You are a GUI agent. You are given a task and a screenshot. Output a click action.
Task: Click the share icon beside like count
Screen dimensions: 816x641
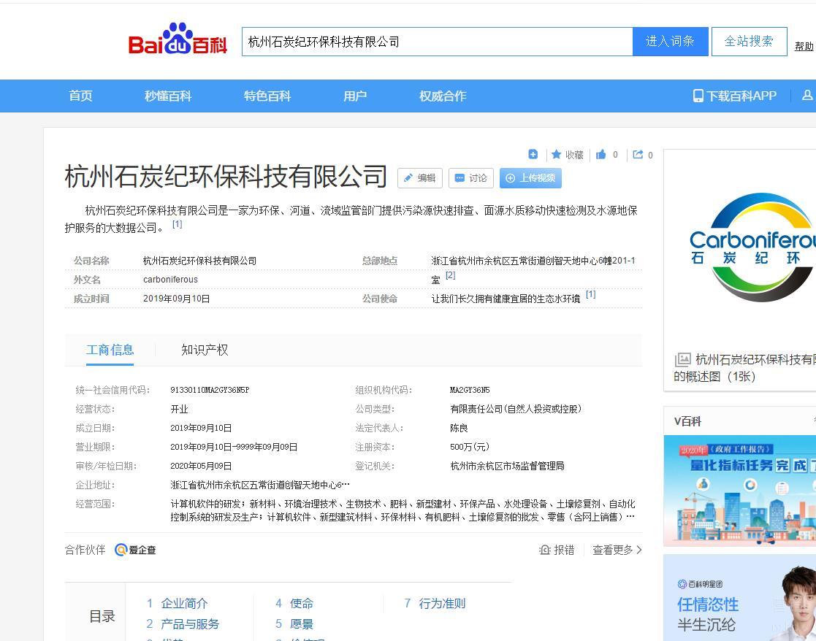(638, 155)
